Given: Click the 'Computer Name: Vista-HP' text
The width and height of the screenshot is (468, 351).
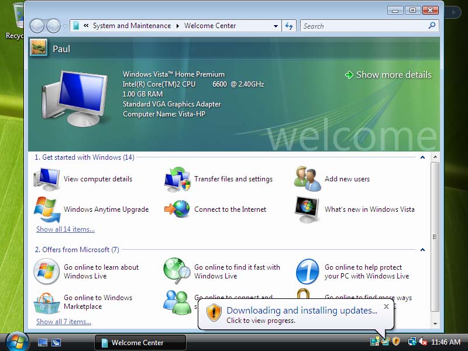Looking at the screenshot, I should [x=164, y=114].
